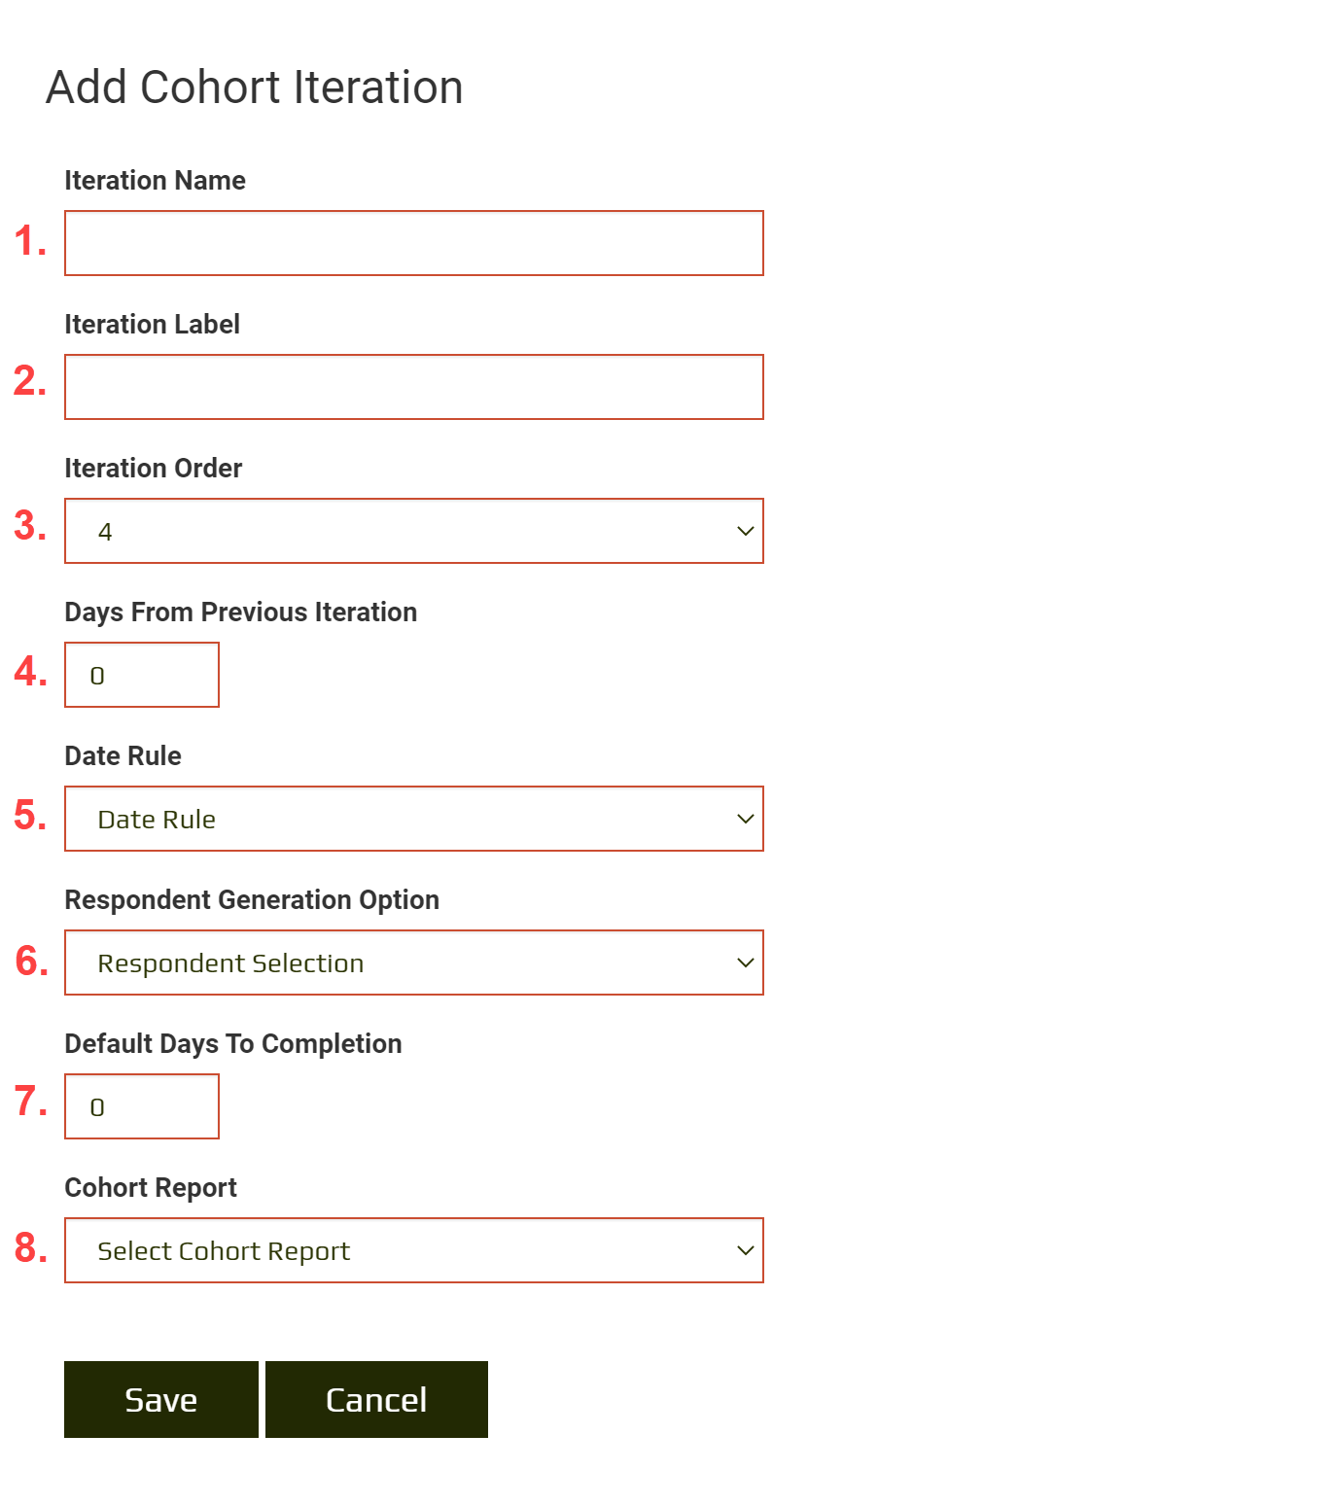This screenshot has height=1505, width=1335.
Task: Open the Iteration Order dropdown
Action: point(414,531)
